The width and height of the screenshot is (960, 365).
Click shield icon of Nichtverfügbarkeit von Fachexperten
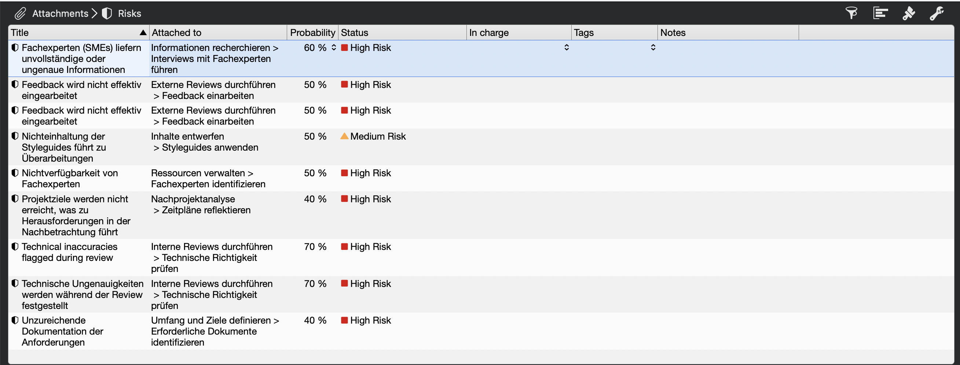(15, 173)
